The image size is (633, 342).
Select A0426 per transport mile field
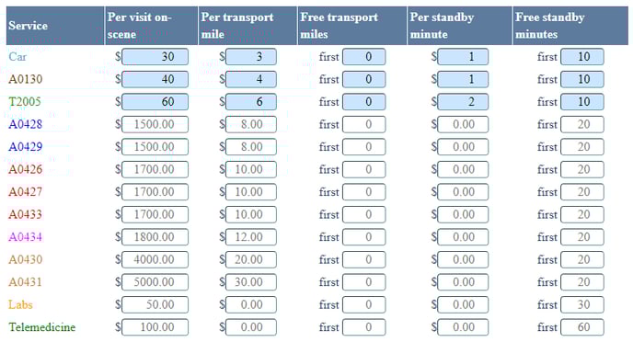251,170
